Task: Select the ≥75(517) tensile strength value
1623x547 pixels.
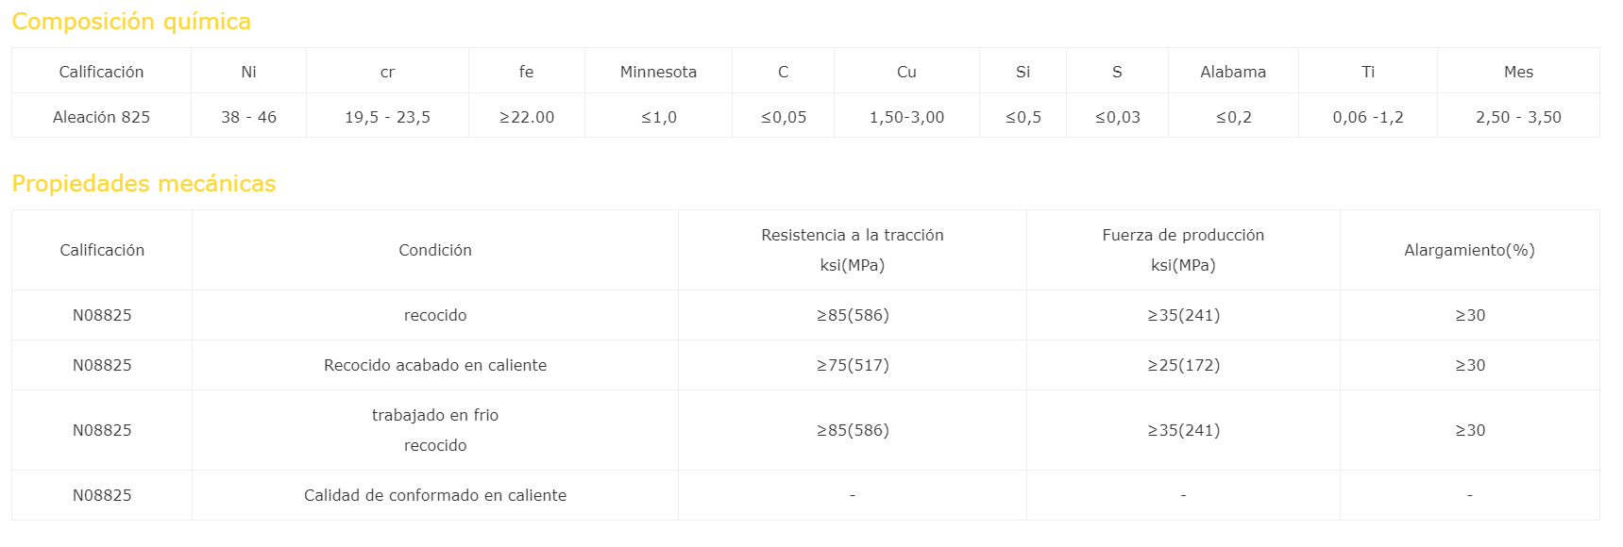Action: pyautogui.click(x=853, y=365)
